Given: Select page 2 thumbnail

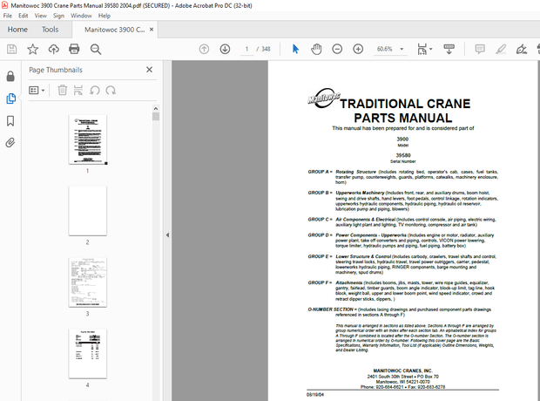Looking at the screenshot, I should click(x=87, y=211).
